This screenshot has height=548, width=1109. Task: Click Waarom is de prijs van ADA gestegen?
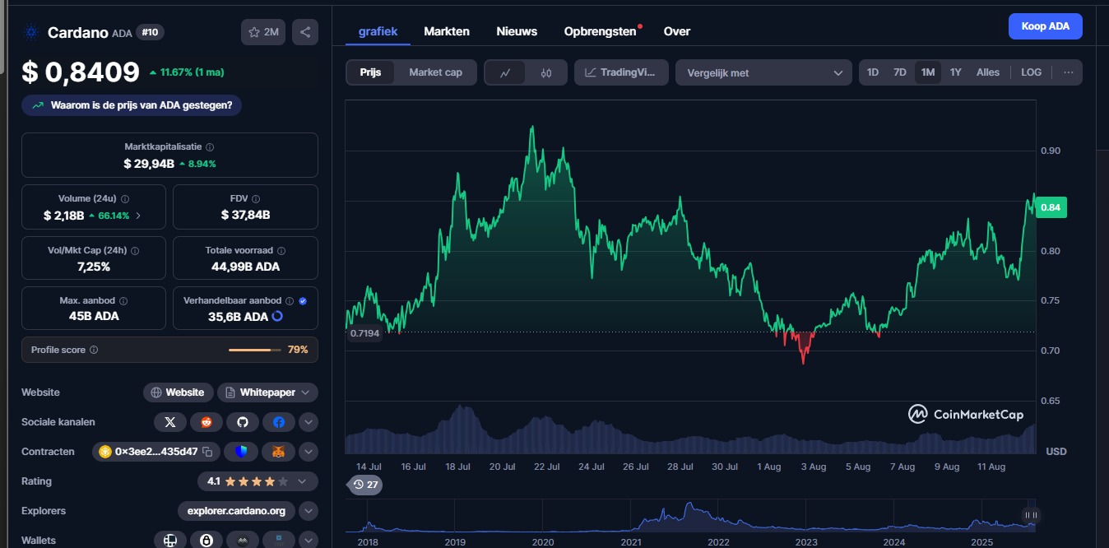132,105
